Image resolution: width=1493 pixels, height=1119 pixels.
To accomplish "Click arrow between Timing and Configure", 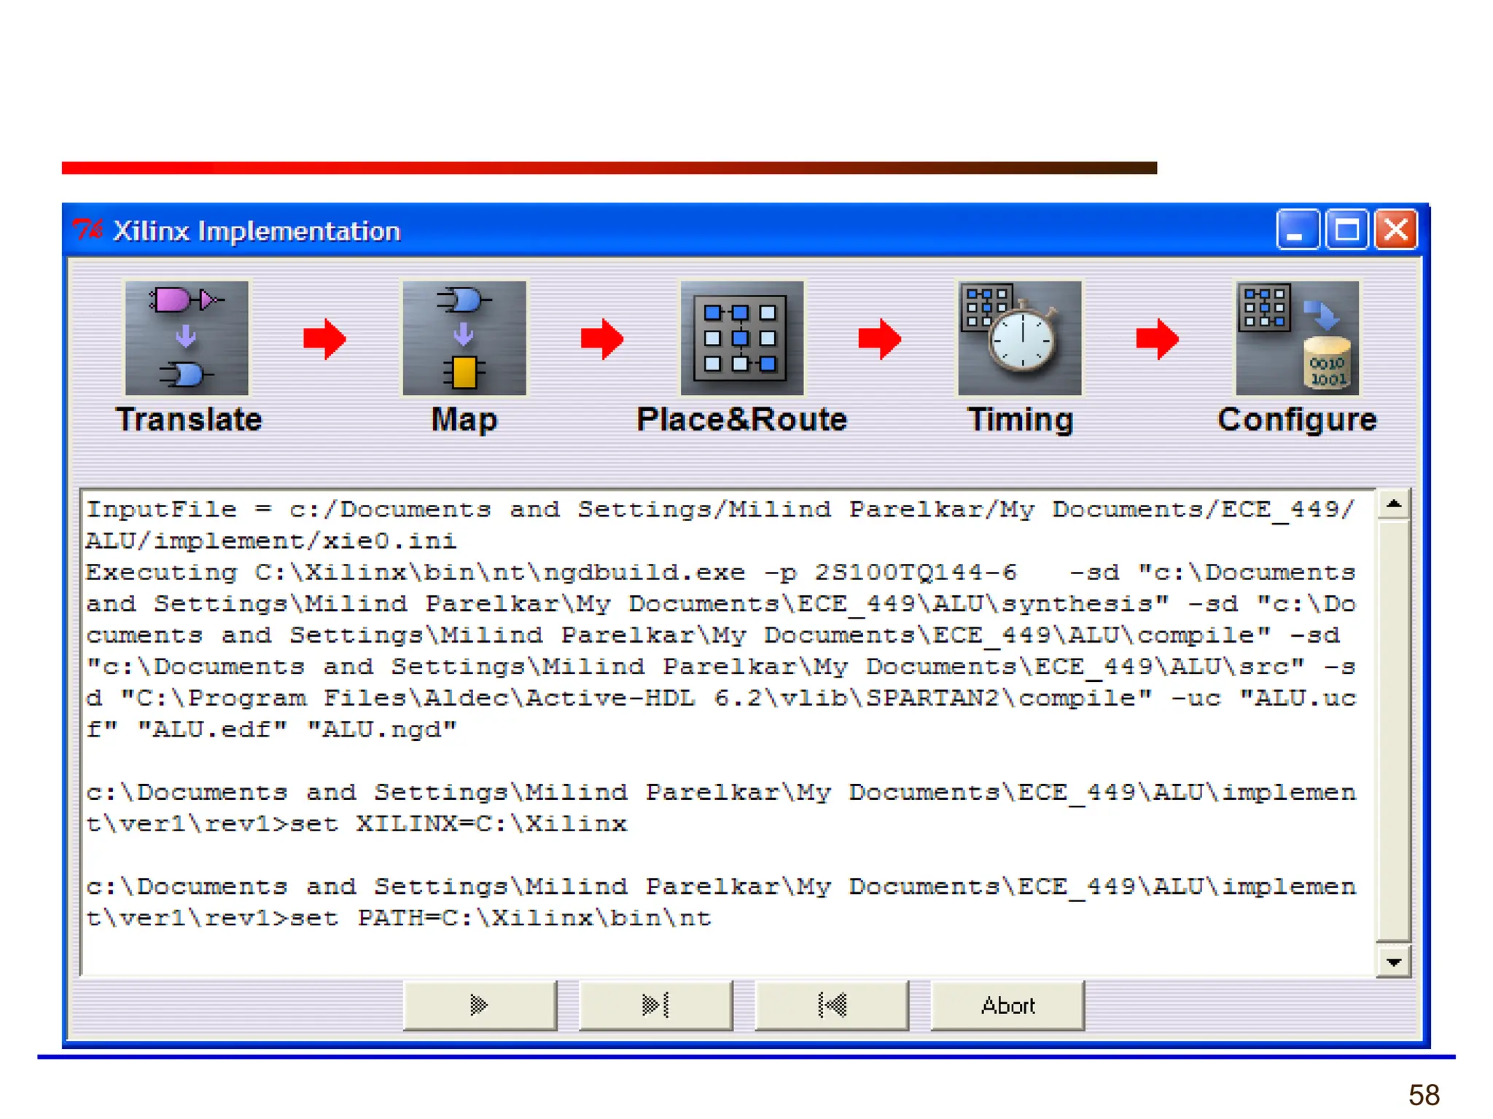I will [x=1158, y=339].
